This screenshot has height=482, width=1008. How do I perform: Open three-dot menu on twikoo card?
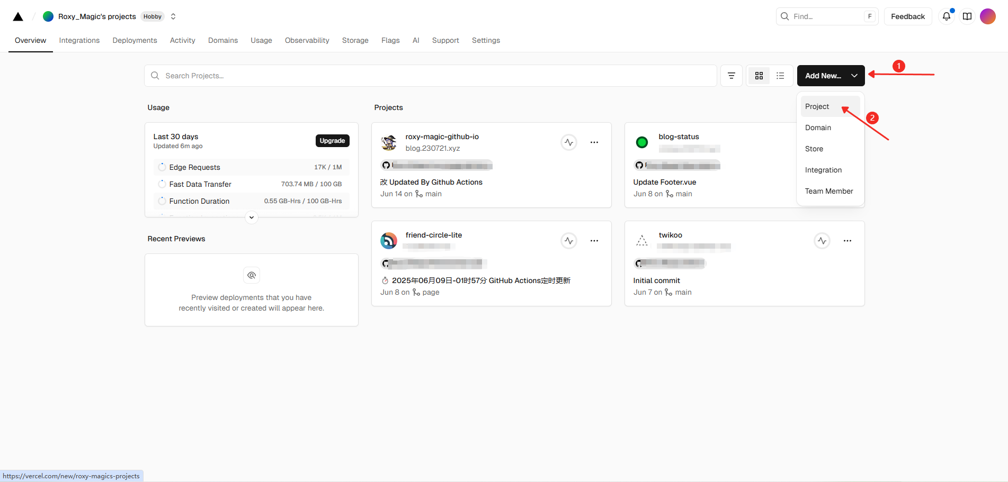click(848, 241)
